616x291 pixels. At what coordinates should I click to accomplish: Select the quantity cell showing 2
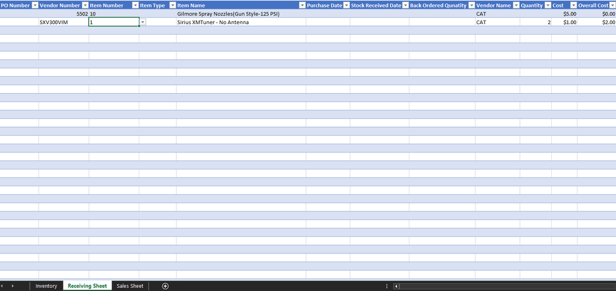[535, 22]
